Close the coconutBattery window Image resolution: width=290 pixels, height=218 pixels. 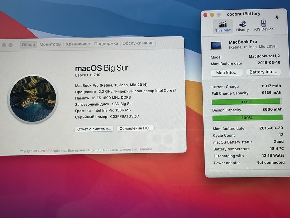[x=205, y=15]
